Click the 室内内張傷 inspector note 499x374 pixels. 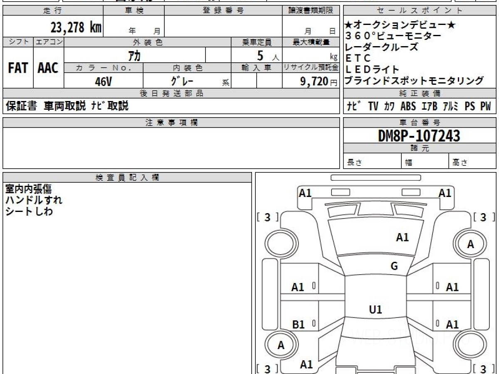28,189
